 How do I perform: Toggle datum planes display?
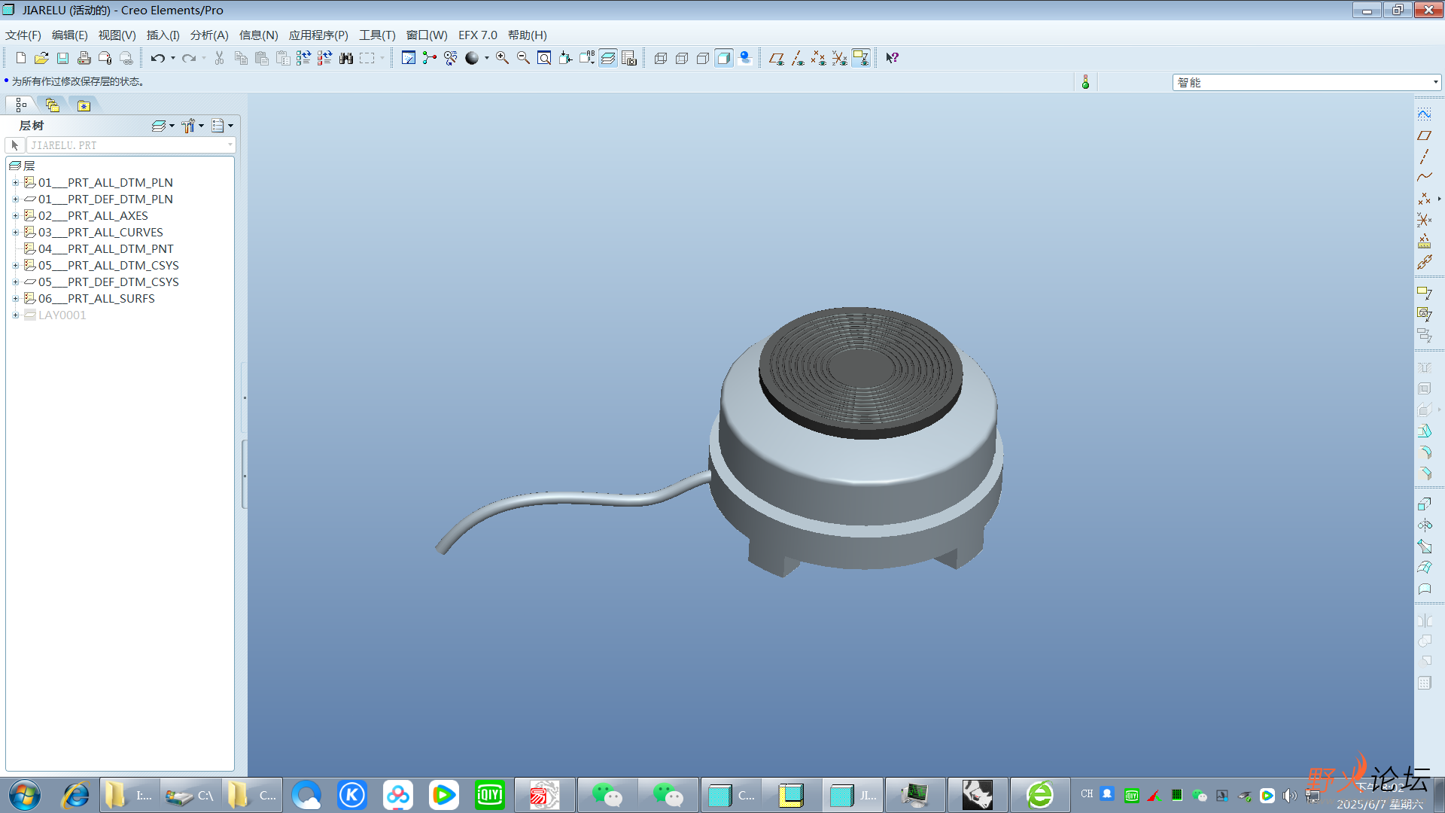(x=776, y=58)
